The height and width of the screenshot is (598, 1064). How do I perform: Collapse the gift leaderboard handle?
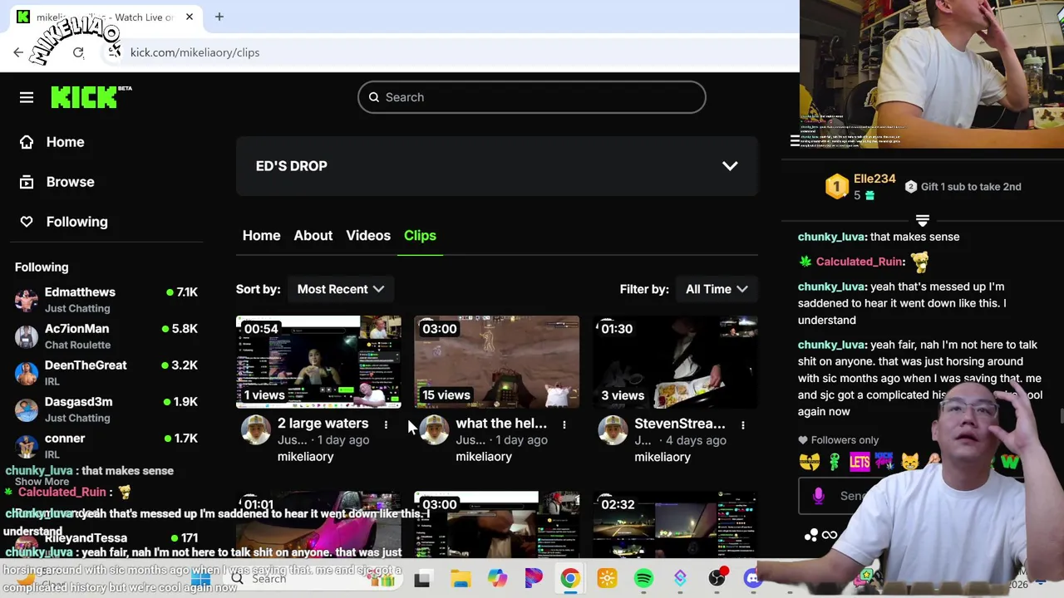tap(923, 221)
